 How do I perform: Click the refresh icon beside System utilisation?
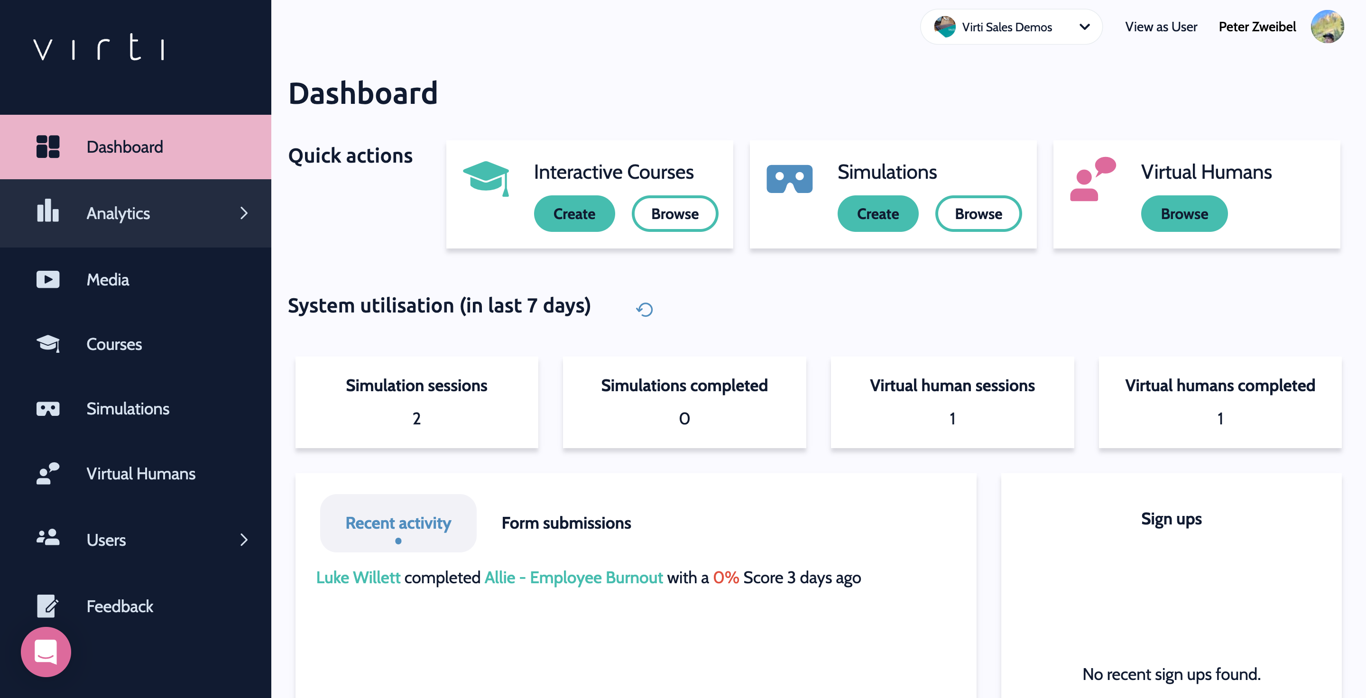point(644,309)
